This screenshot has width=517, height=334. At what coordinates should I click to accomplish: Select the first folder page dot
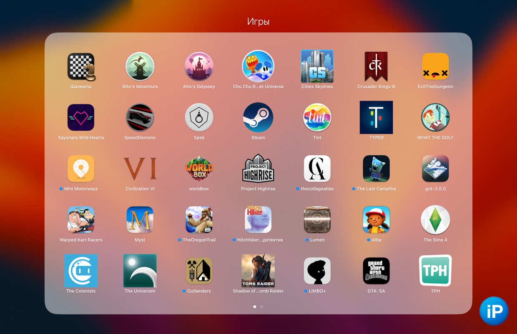click(x=255, y=307)
